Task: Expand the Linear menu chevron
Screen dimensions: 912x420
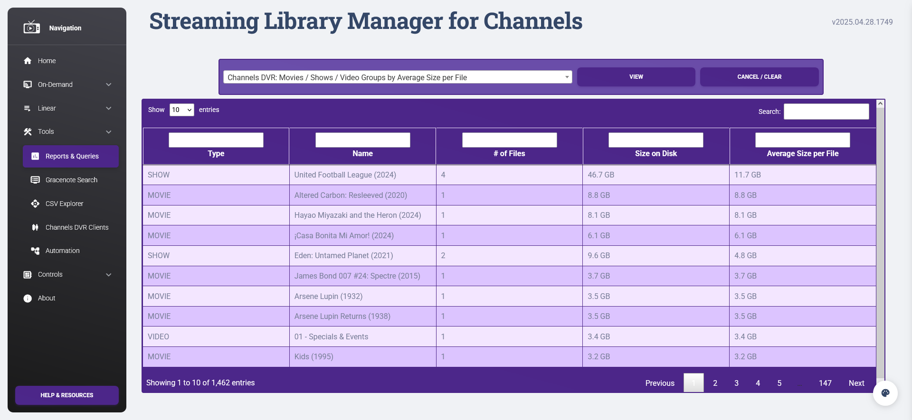Action: click(x=109, y=108)
